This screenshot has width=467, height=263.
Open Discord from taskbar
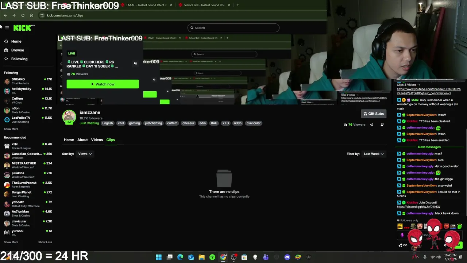(x=287, y=257)
